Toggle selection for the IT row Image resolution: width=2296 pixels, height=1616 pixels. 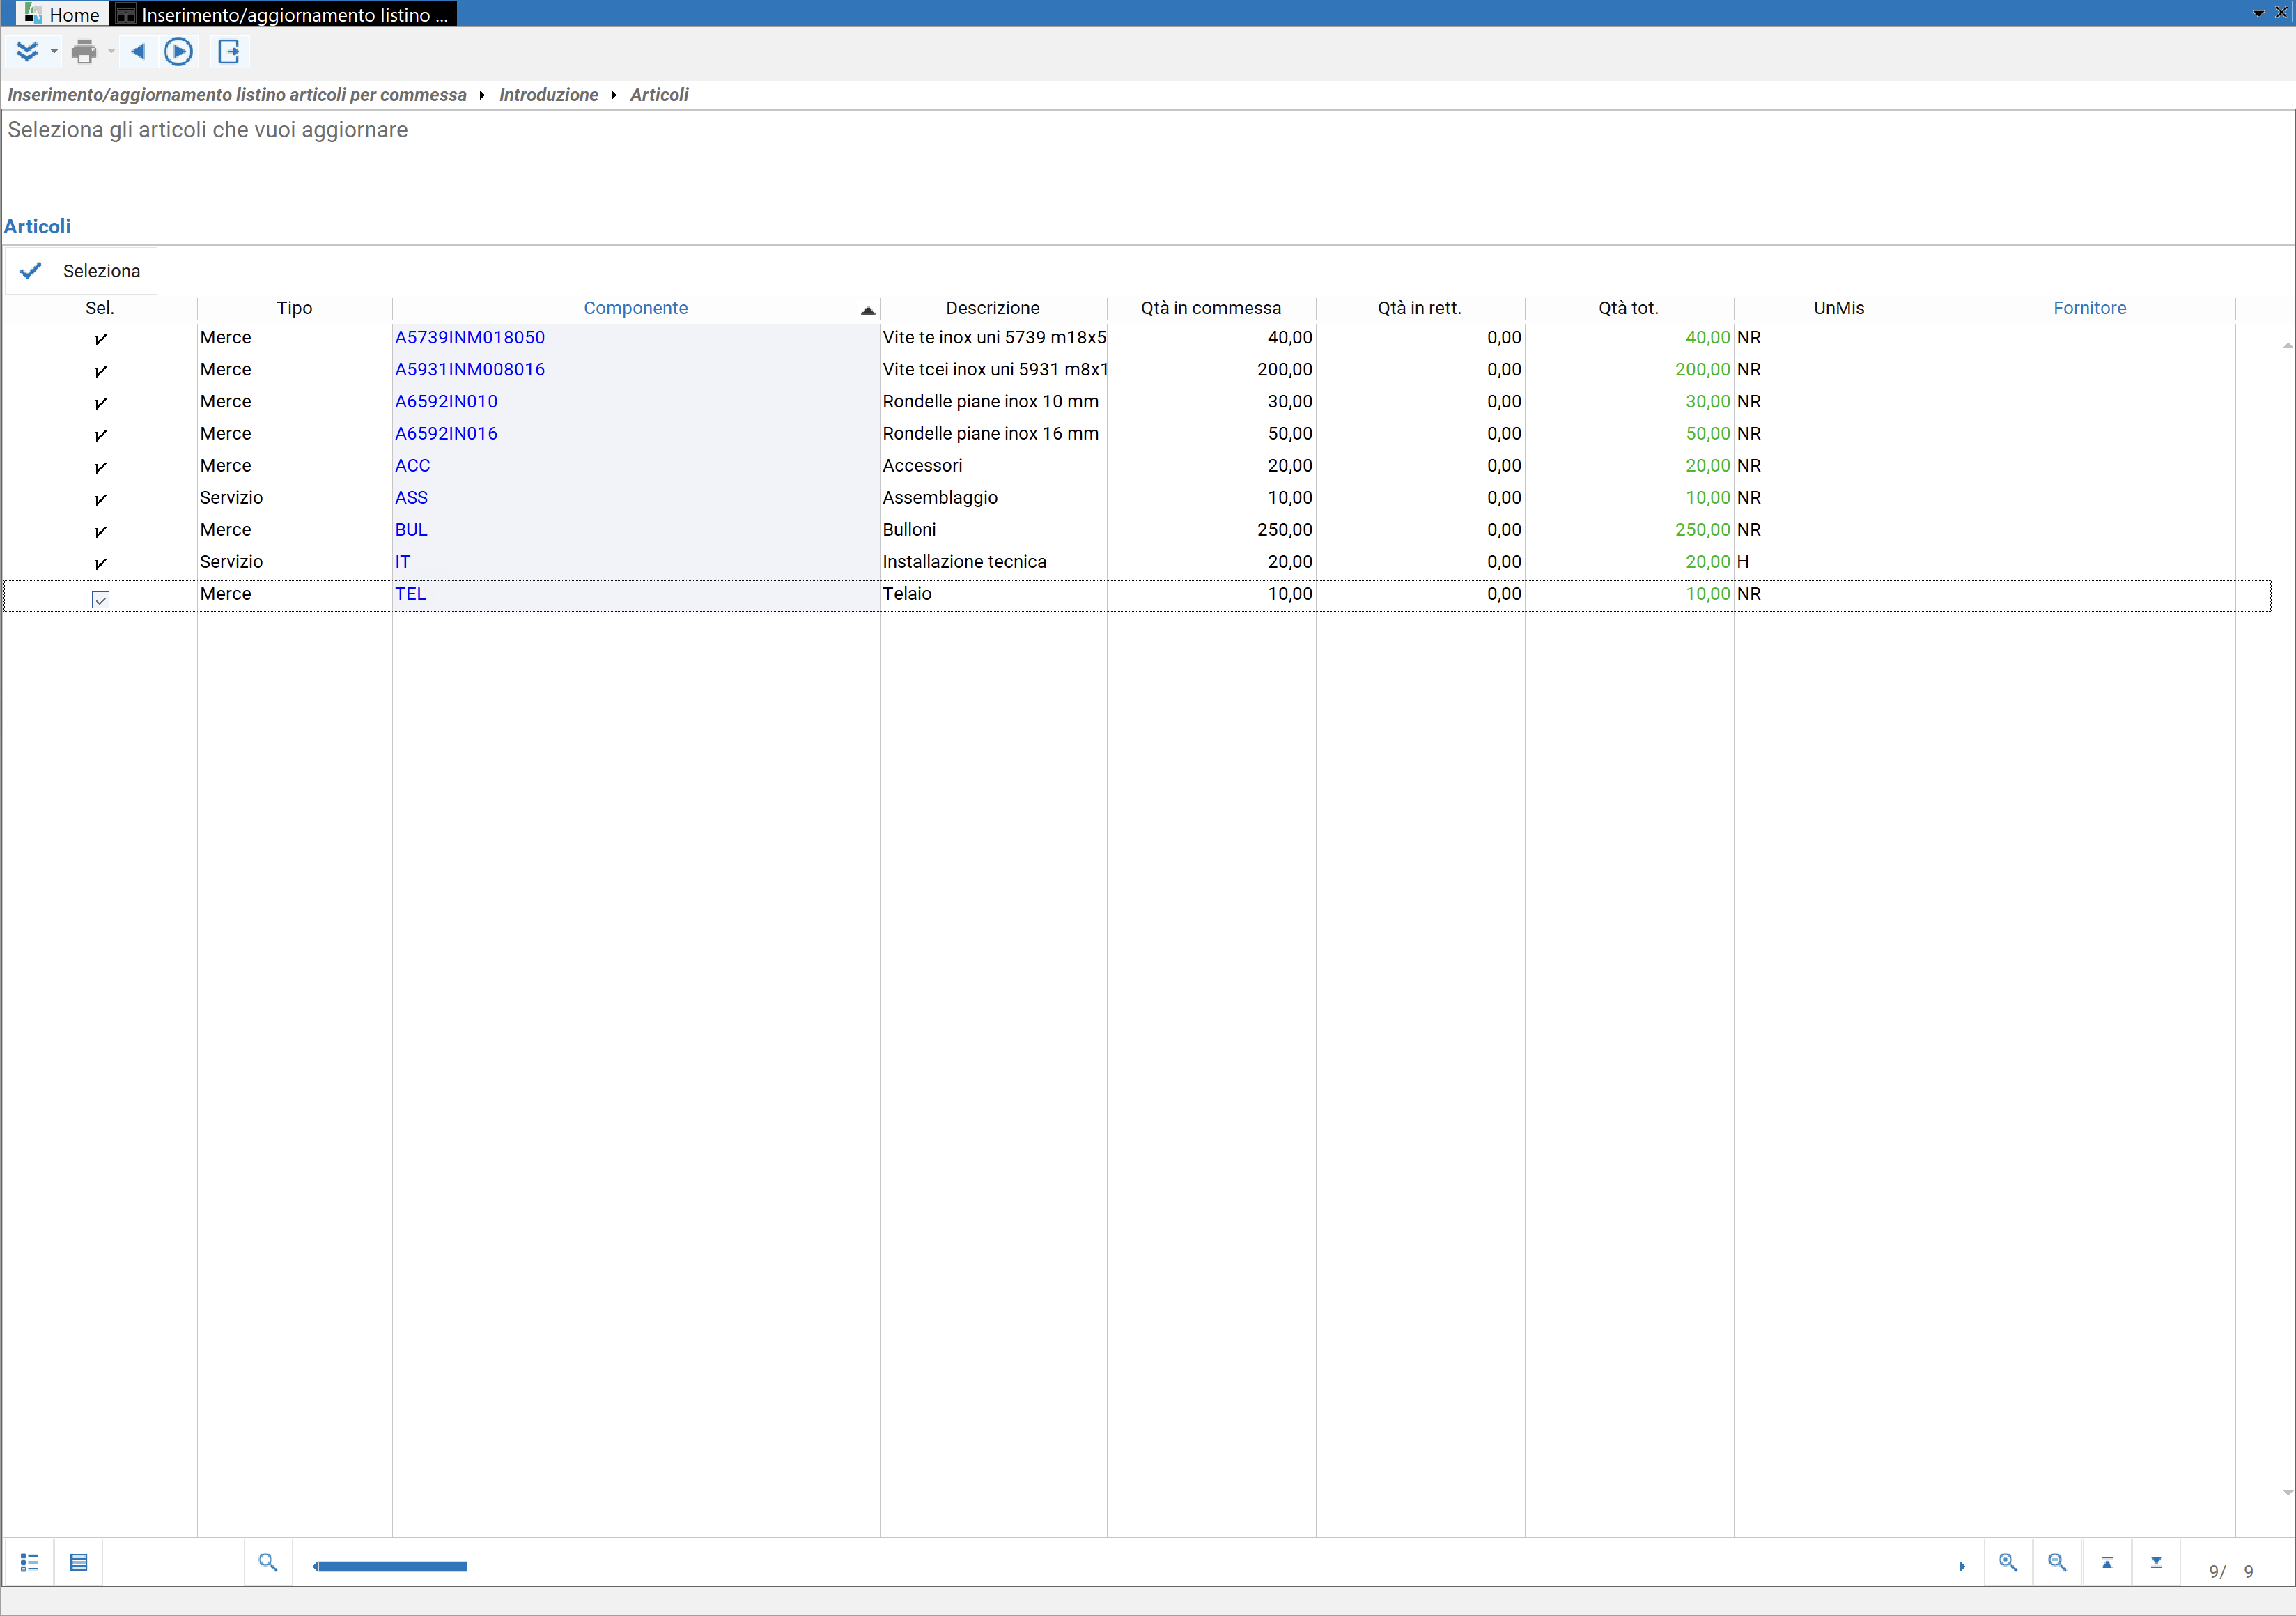pyautogui.click(x=100, y=563)
